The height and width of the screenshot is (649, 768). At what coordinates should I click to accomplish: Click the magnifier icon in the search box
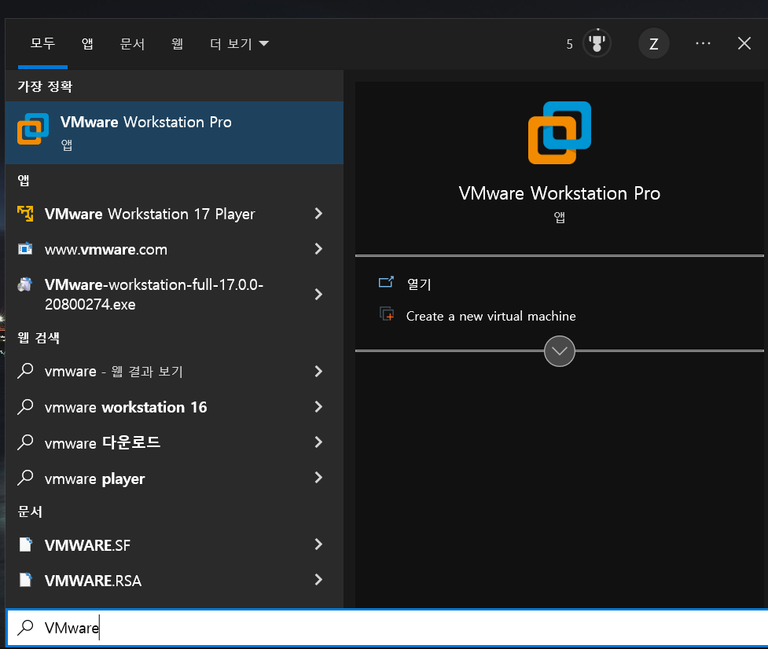click(25, 628)
